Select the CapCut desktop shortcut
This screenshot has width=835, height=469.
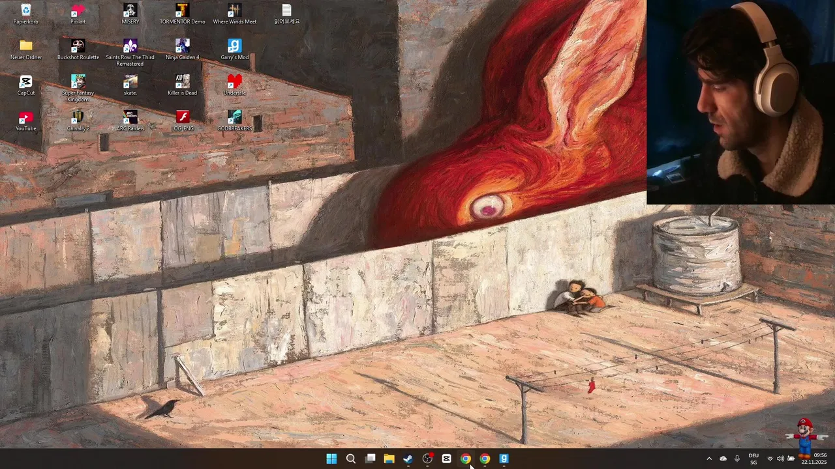(x=25, y=85)
